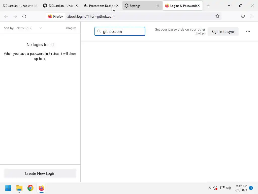The height and width of the screenshot is (194, 258).
Task: Select the Logins & Passwords tab
Action: (x=183, y=6)
